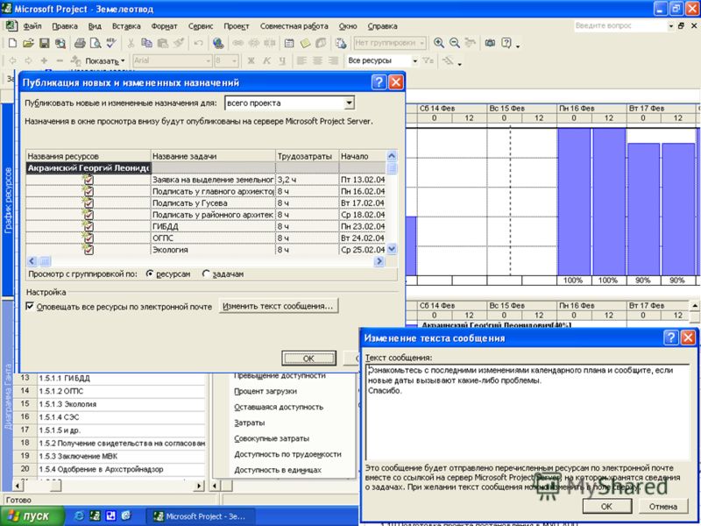
Task: Click the assignments table horizontal scrollbar right arrow
Action: click(379, 260)
